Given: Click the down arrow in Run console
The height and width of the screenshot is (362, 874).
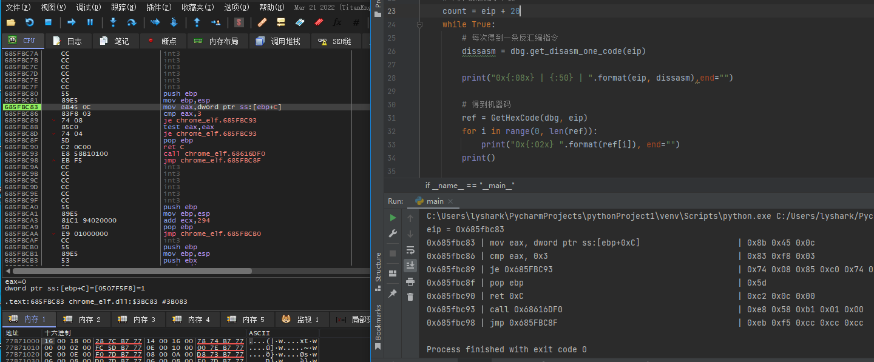Looking at the screenshot, I should coord(410,233).
